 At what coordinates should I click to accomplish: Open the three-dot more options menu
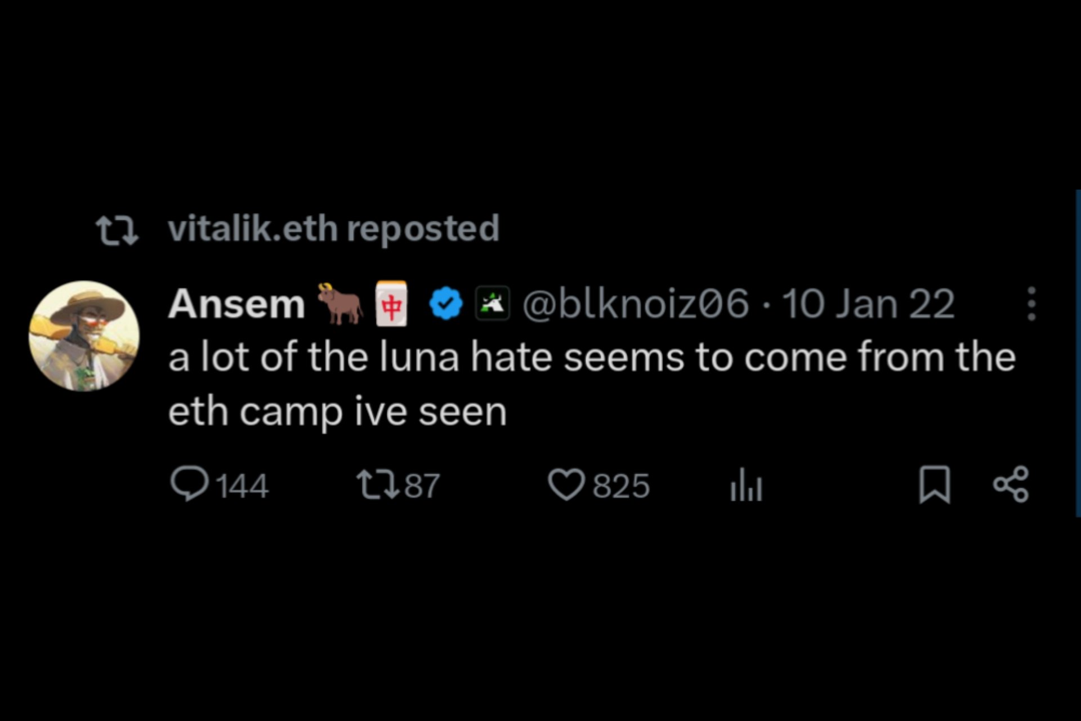point(1031,304)
